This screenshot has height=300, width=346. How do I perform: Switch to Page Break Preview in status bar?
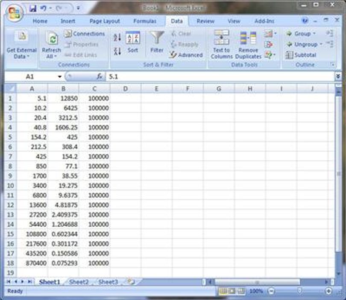click(241, 291)
